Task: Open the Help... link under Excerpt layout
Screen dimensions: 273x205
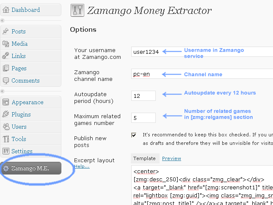Action: click(x=82, y=166)
